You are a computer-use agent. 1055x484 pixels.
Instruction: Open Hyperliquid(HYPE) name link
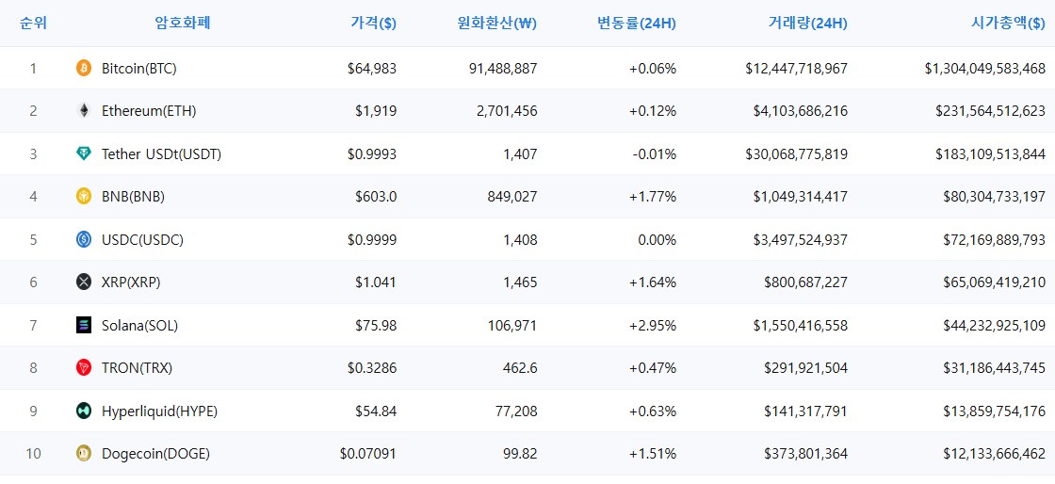point(159,411)
